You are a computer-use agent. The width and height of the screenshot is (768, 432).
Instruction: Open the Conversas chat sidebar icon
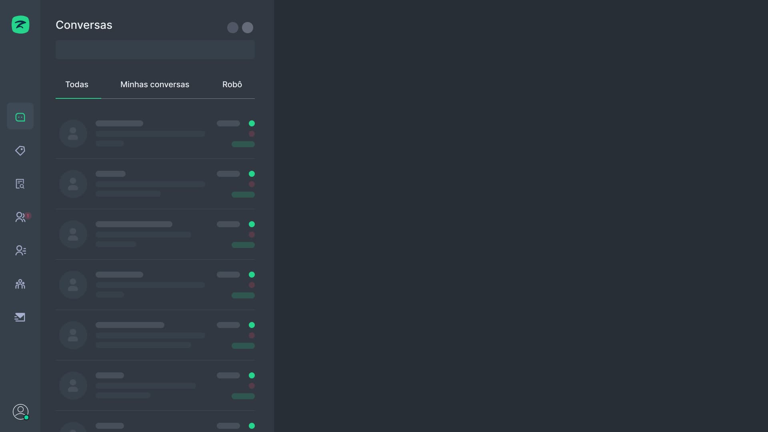coord(20,117)
